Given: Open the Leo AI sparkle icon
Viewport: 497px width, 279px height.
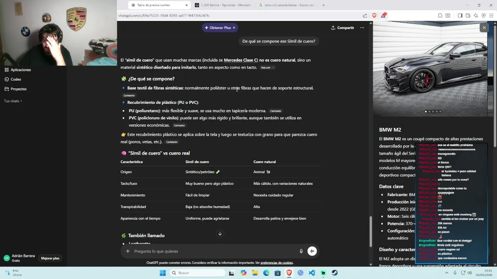Looking at the screenshot, I should point(476,15).
